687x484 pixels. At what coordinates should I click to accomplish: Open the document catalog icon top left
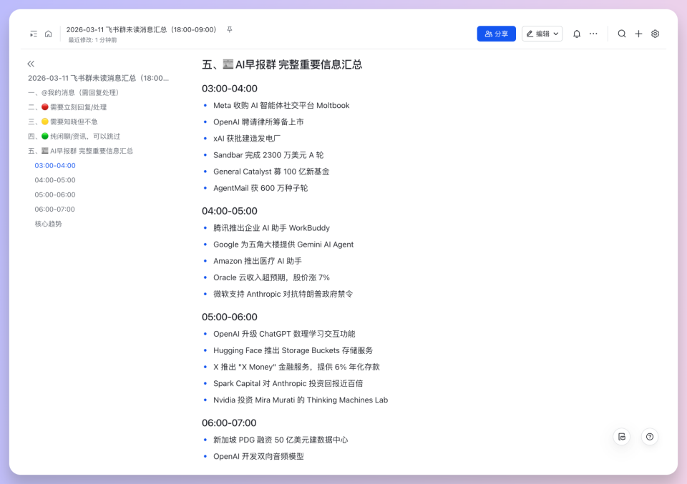(33, 34)
